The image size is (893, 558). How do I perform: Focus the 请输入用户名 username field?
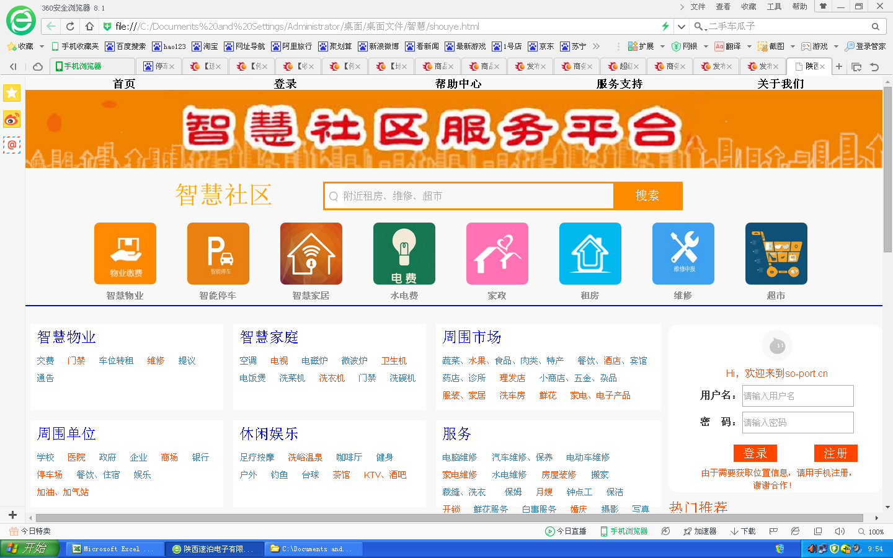coord(797,396)
